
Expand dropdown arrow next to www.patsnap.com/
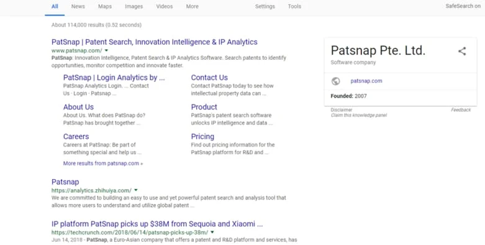pyautogui.click(x=106, y=50)
